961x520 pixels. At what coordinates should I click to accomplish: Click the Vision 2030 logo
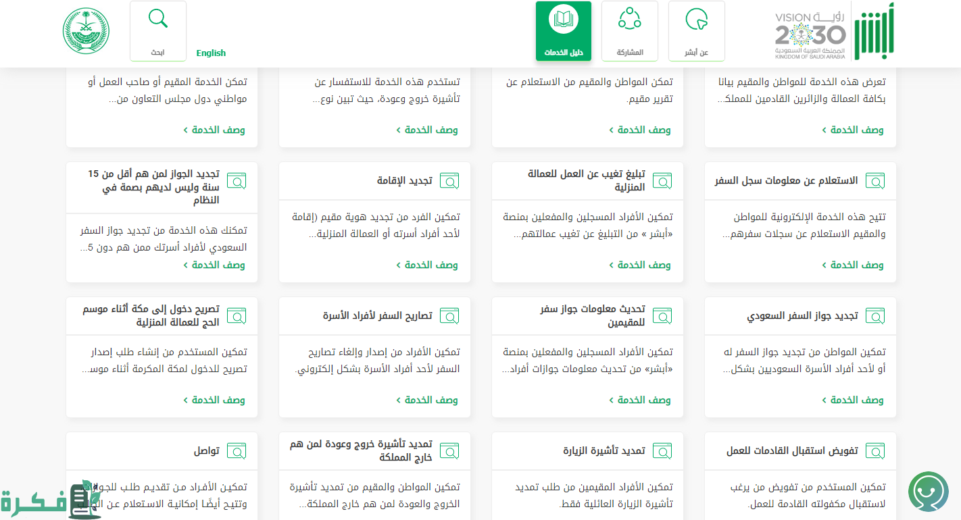(810, 34)
